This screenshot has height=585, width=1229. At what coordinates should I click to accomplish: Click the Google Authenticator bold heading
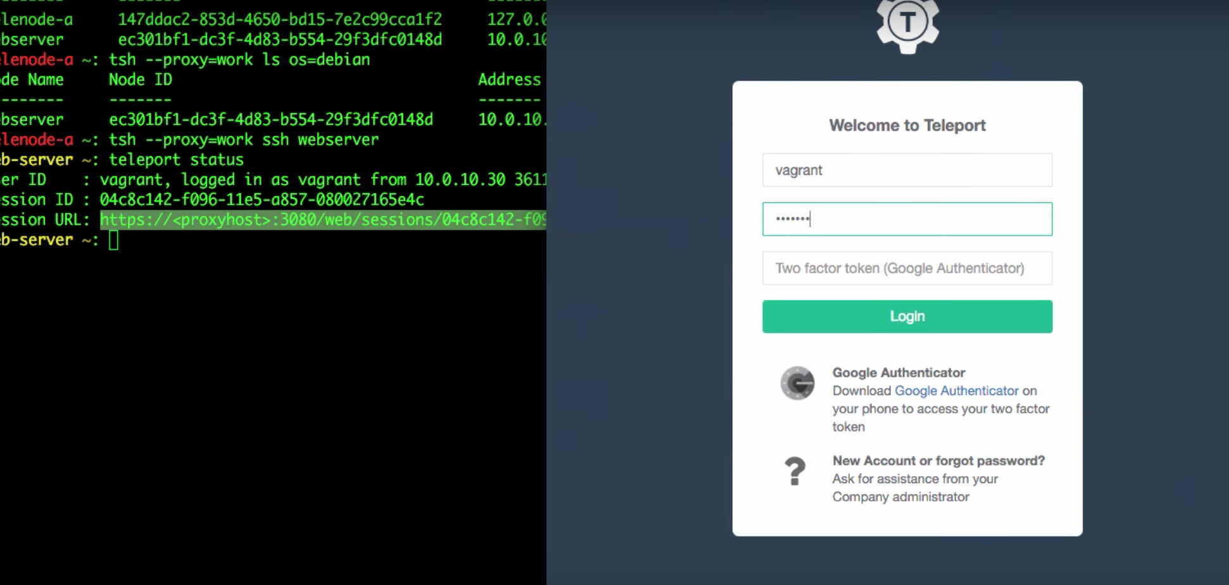pos(899,372)
